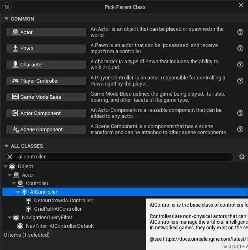
Task: Click the AIController row icon
Action: [24, 192]
